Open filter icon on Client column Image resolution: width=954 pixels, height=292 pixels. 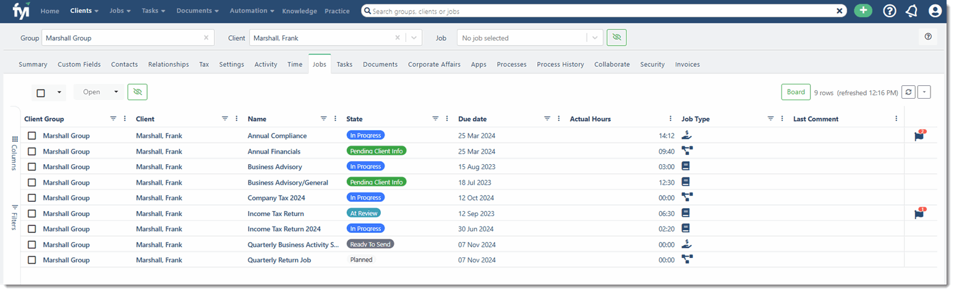[x=225, y=119]
